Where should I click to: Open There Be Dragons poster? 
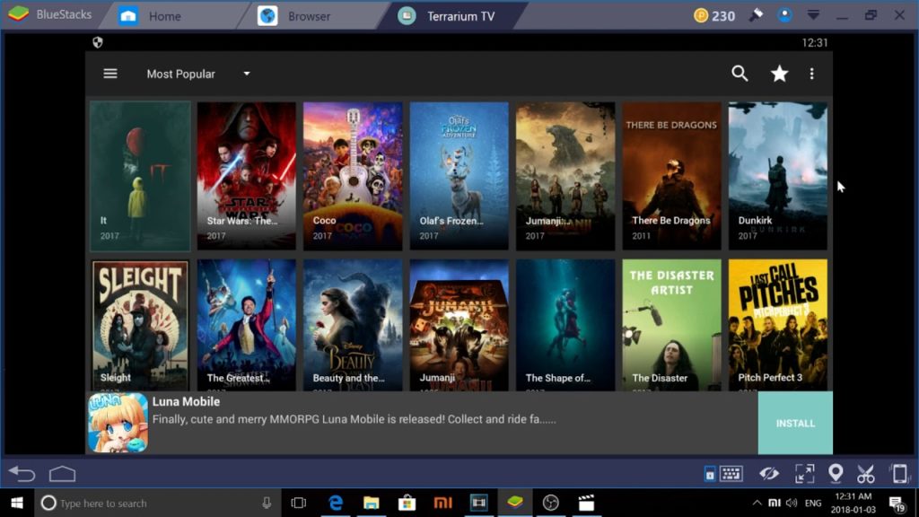click(671, 177)
